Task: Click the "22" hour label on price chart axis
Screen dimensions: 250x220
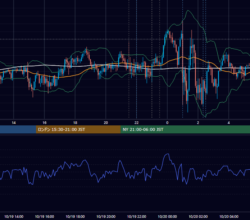Action: tap(136, 123)
